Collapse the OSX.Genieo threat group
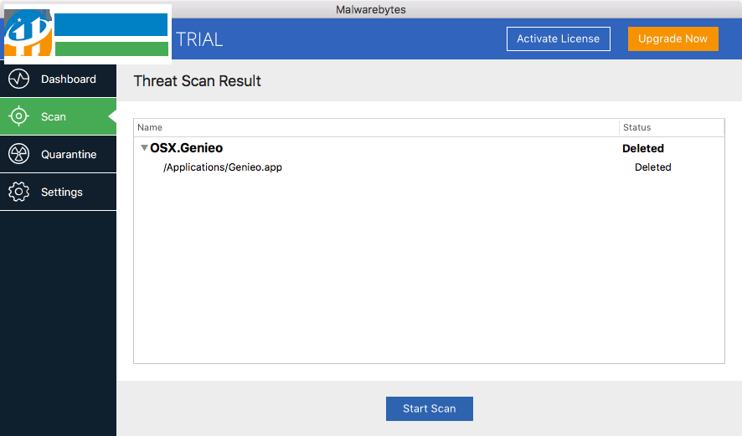 pos(144,148)
